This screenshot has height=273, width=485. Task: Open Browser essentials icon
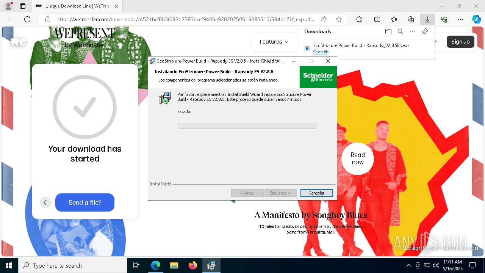coord(444,19)
